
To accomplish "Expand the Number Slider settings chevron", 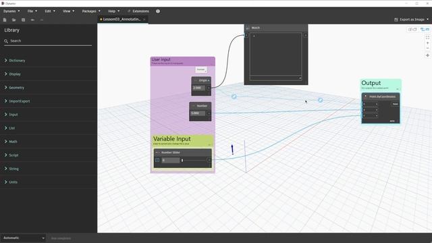I will (x=157, y=160).
